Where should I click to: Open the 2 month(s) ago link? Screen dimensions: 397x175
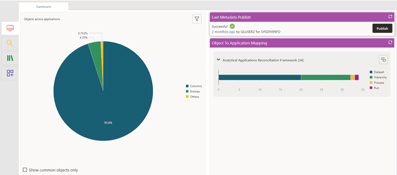point(223,32)
